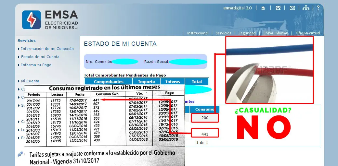Image resolution: width=338 pixels, height=166 pixels.
Task: Open the EMSA Informa menu
Action: (276, 33)
